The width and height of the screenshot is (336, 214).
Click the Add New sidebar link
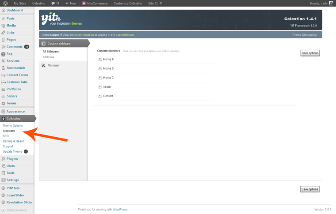pyautogui.click(x=49, y=57)
